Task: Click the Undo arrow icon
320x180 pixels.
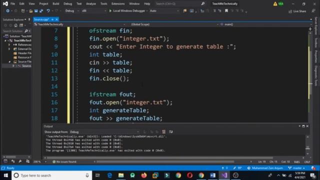Action: [x=48, y=11]
